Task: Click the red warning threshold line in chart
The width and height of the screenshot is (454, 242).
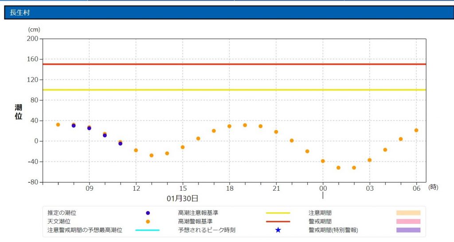Action: point(234,64)
